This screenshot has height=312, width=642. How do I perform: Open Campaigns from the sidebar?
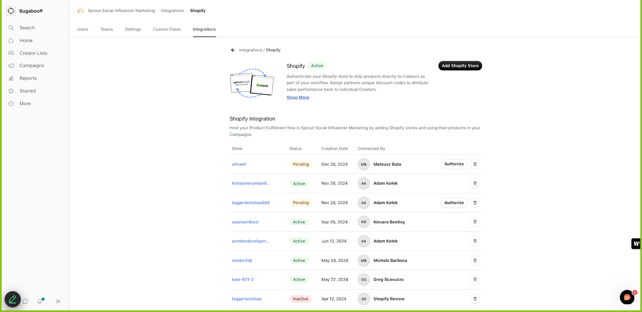pos(32,66)
